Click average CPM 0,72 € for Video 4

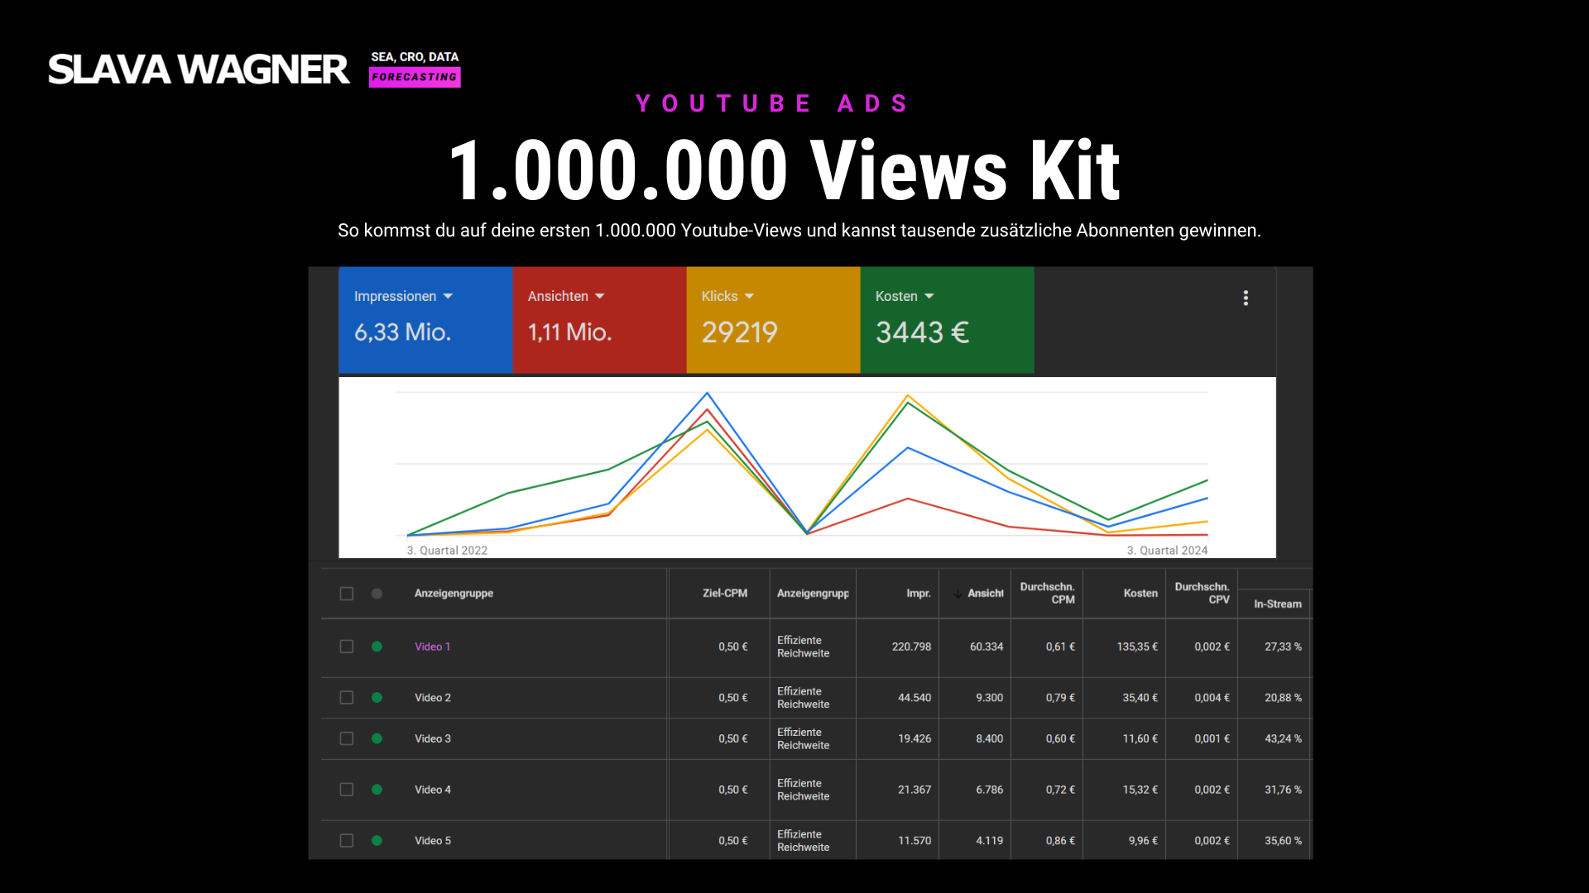click(1060, 790)
